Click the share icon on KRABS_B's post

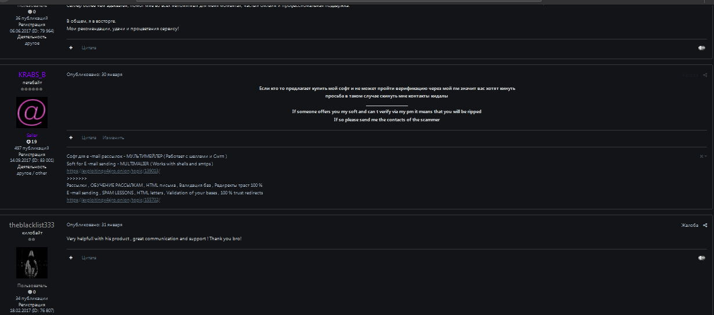pos(705,75)
